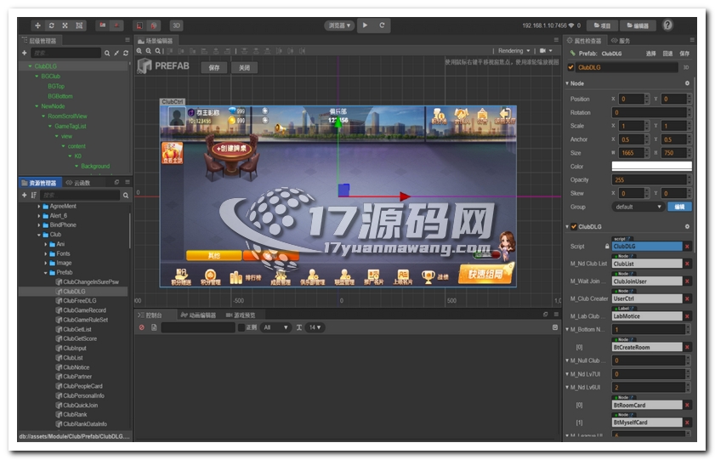Click assets panel search magnifier icon

click(125, 196)
